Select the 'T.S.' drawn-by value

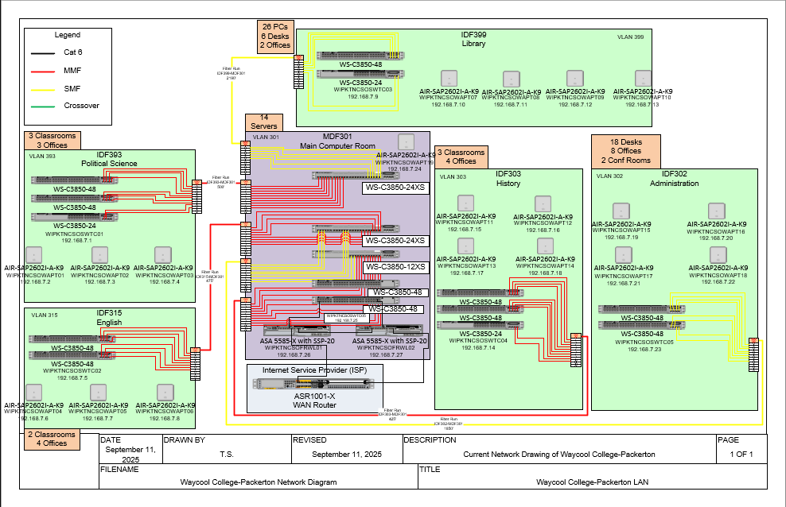tap(227, 455)
